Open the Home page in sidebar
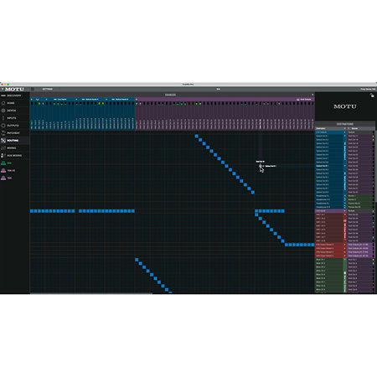The height and width of the screenshot is (377, 377). pyautogui.click(x=10, y=103)
